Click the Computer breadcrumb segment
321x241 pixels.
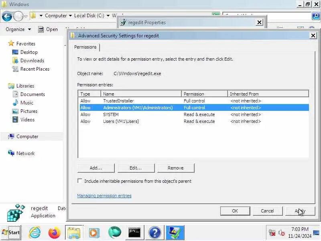56,16
